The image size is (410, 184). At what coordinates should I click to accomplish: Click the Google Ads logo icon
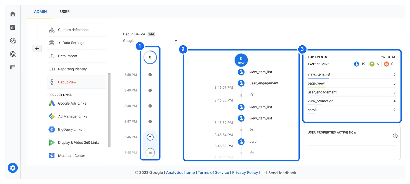pos(52,103)
